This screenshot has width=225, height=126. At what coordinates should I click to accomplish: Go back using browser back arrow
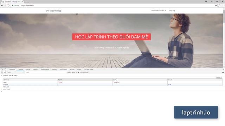[2, 6]
